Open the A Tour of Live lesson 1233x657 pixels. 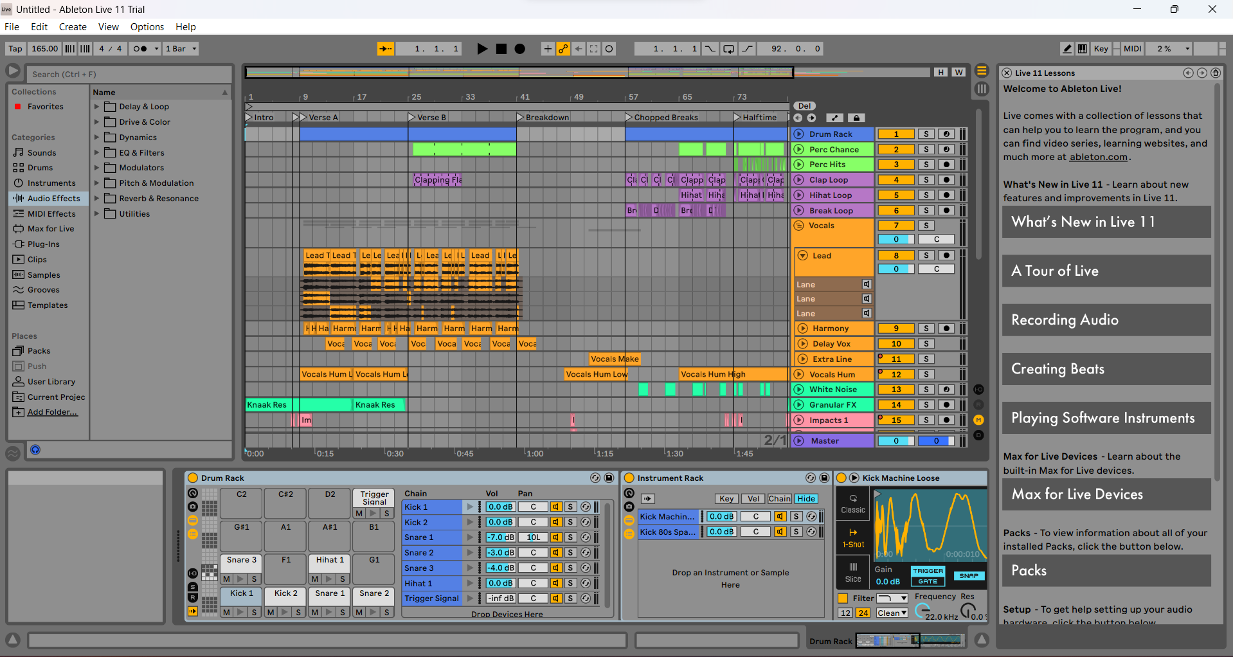pos(1106,271)
